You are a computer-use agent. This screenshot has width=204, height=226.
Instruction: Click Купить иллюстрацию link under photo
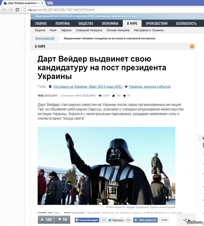pos(163,207)
